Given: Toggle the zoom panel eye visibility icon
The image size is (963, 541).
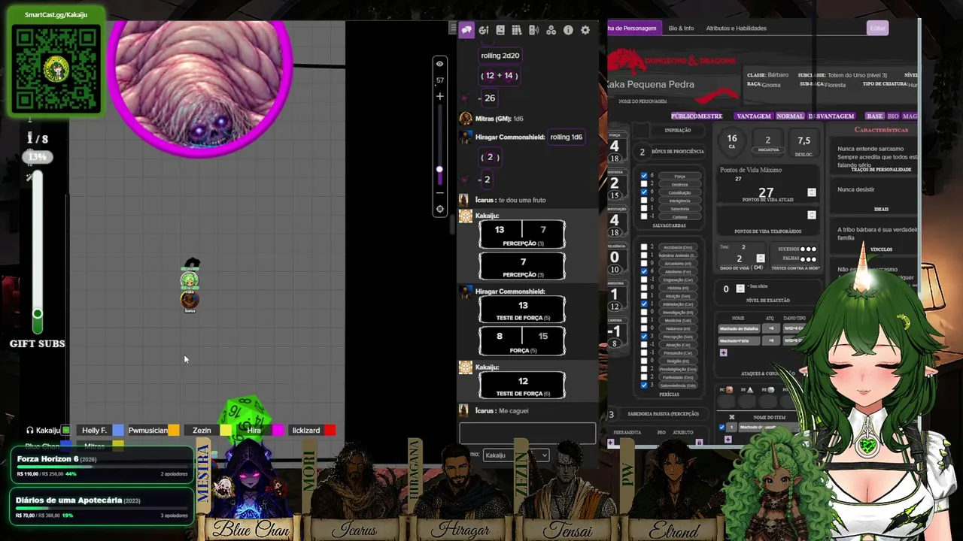Looking at the screenshot, I should (439, 64).
